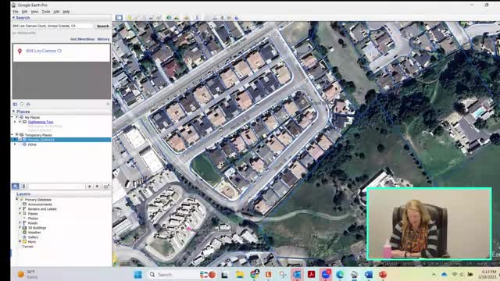The width and height of the screenshot is (500, 281).
Task: Click the opacity adjust icon in Places
Action: click(23, 186)
